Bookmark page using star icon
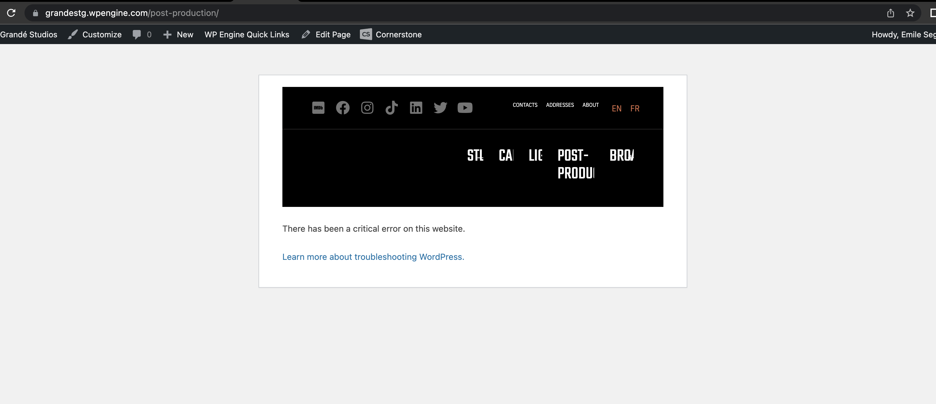Screen dimensions: 936x404 click(x=910, y=13)
